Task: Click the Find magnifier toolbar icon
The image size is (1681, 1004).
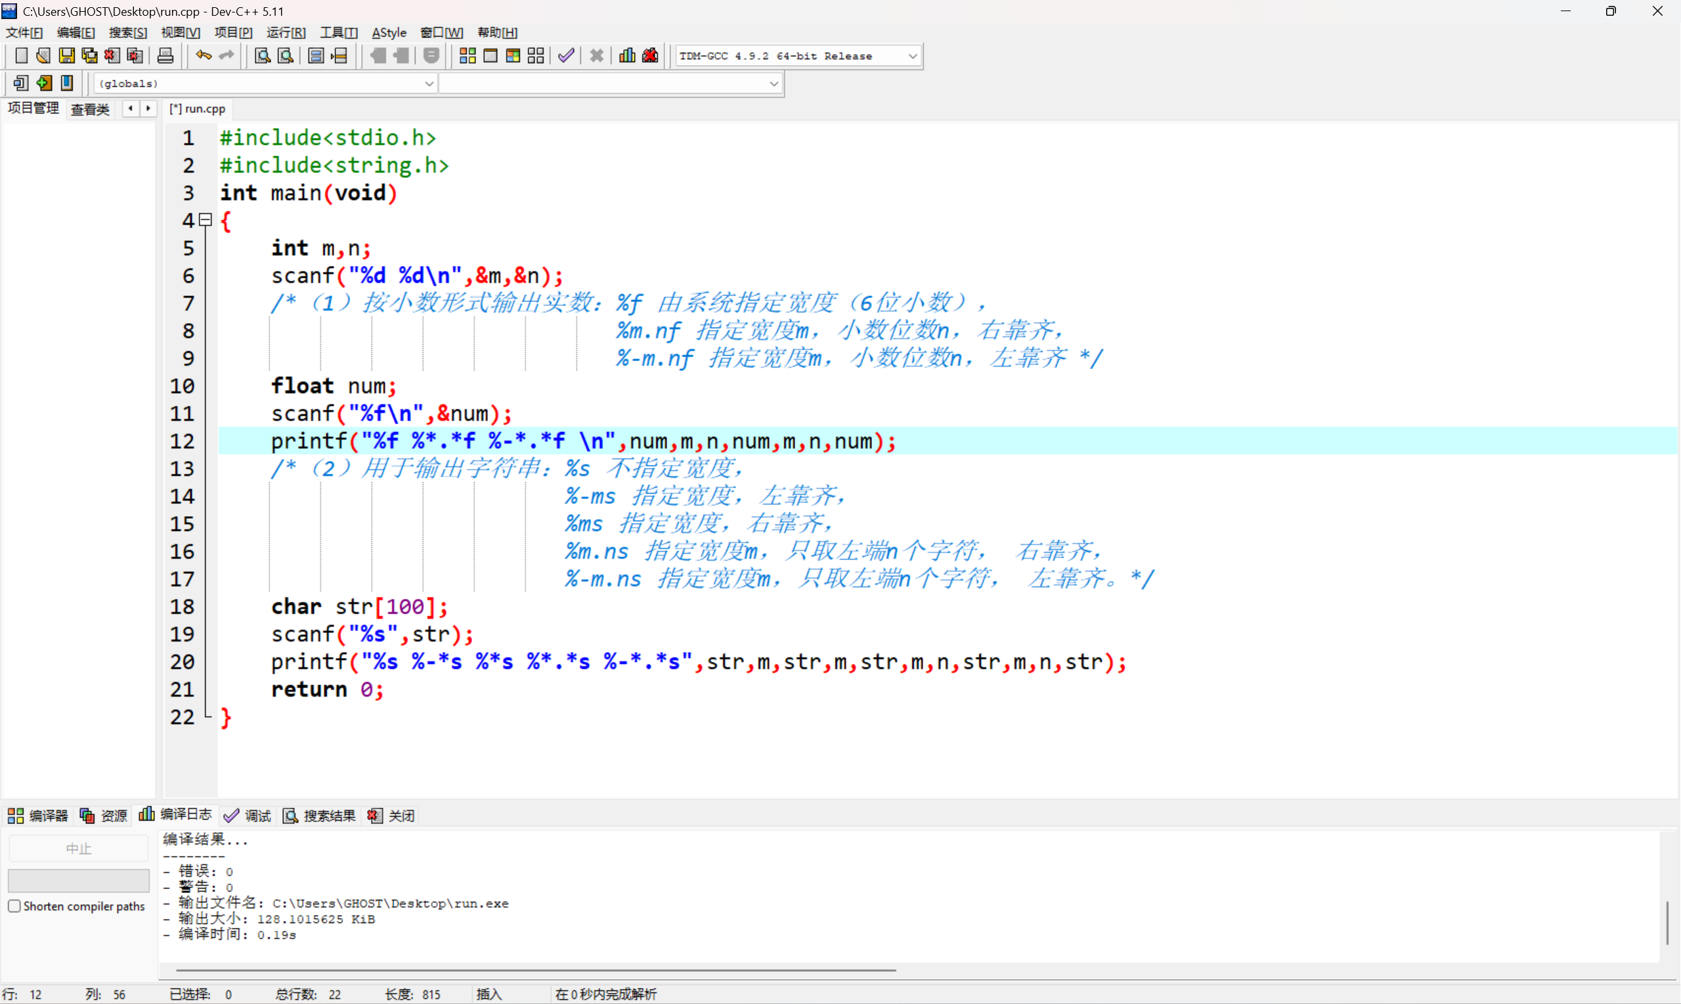Action: 263,56
